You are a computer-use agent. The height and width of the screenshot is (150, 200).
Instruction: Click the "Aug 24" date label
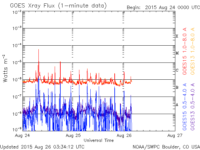pos(22,135)
